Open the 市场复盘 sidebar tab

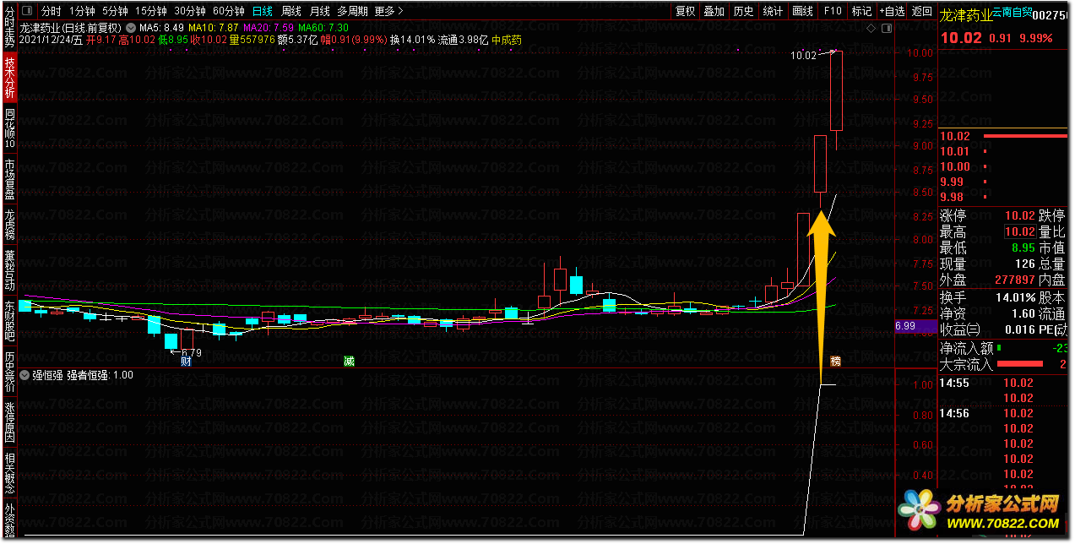[x=9, y=179]
